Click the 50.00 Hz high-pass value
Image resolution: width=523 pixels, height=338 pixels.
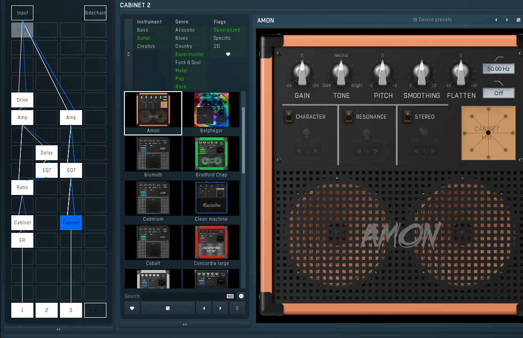(498, 69)
